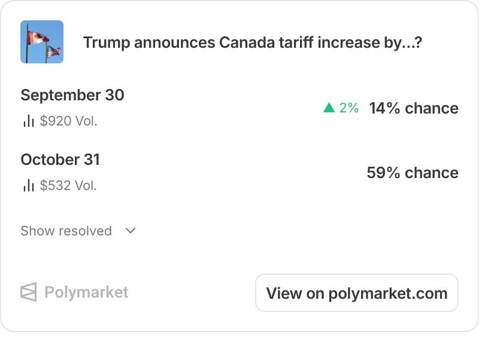Click the green 2% change text
This screenshot has width=479, height=337.
coord(349,108)
